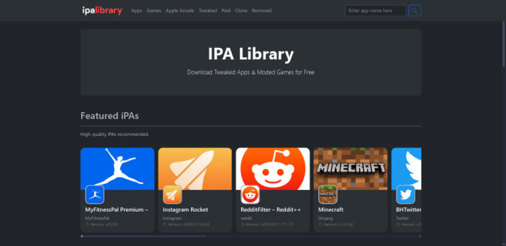Focus the 'Enter app name here' search field
The height and width of the screenshot is (246, 506).
[376, 11]
